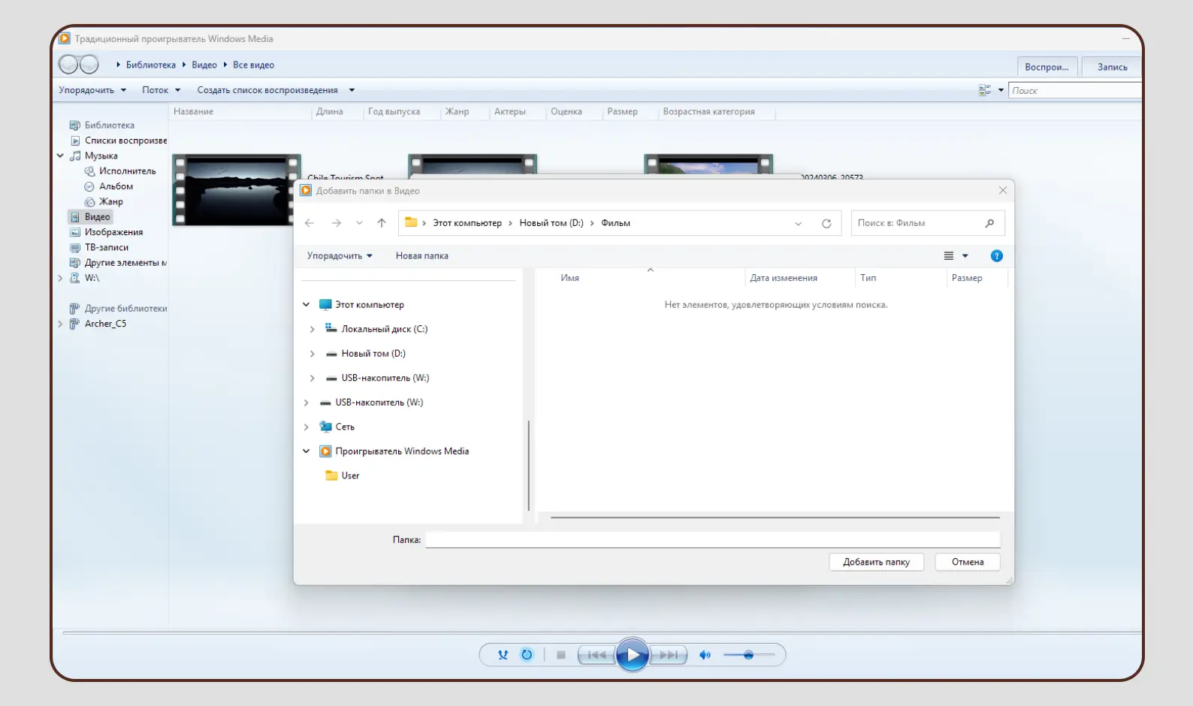Click the Папка text field
Screen dimensions: 1193x706
713,540
